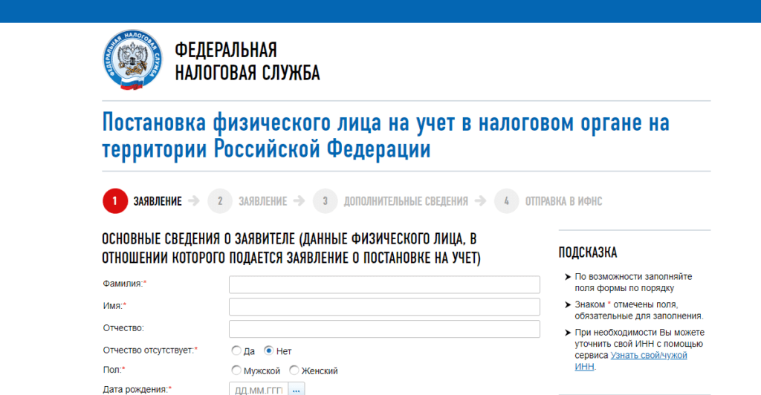Image resolution: width=761 pixels, height=395 pixels.
Task: Click the Federal Tax Service emblem logo
Action: click(132, 61)
